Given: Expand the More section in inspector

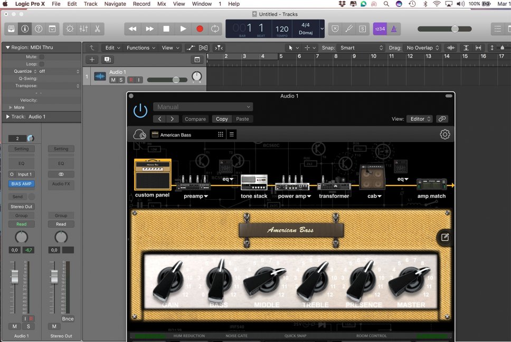Looking at the screenshot, I should pyautogui.click(x=16, y=108).
